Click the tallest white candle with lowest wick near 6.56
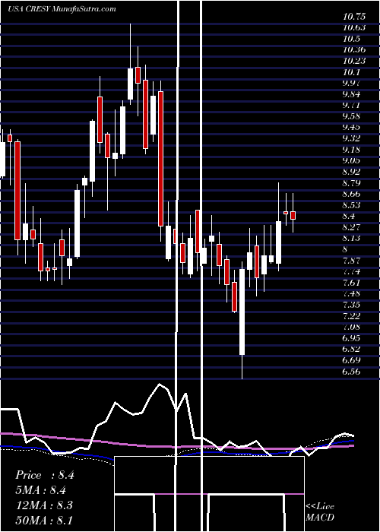Image resolution: width=380 pixels, height=532 pixels. 242,312
